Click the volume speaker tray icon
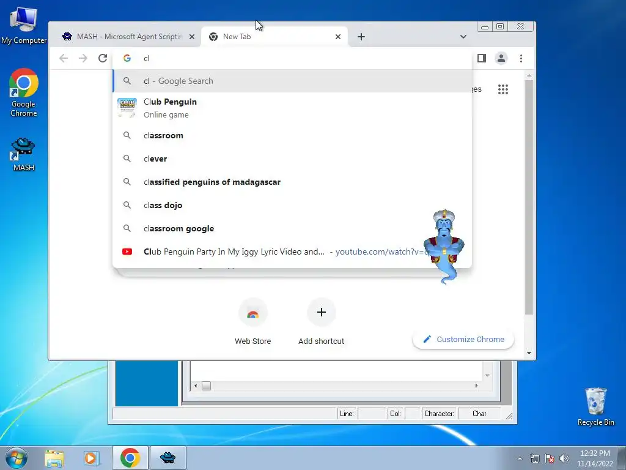Screen dimensions: 626x470 point(564,458)
